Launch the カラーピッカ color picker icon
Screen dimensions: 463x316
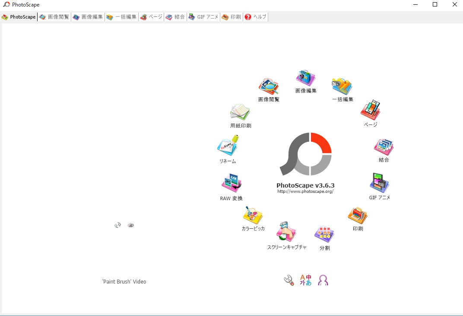253,215
